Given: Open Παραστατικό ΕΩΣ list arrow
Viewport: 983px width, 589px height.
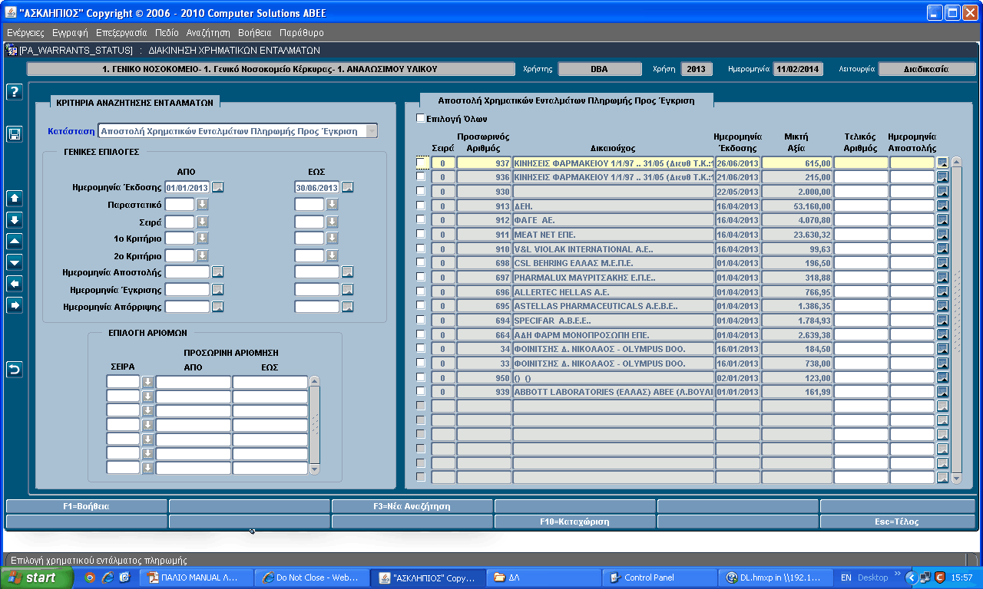Looking at the screenshot, I should (x=332, y=204).
